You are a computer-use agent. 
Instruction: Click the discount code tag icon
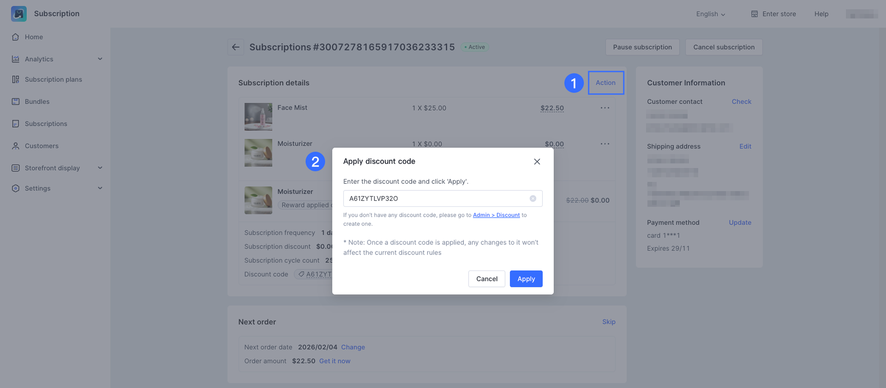[301, 274]
